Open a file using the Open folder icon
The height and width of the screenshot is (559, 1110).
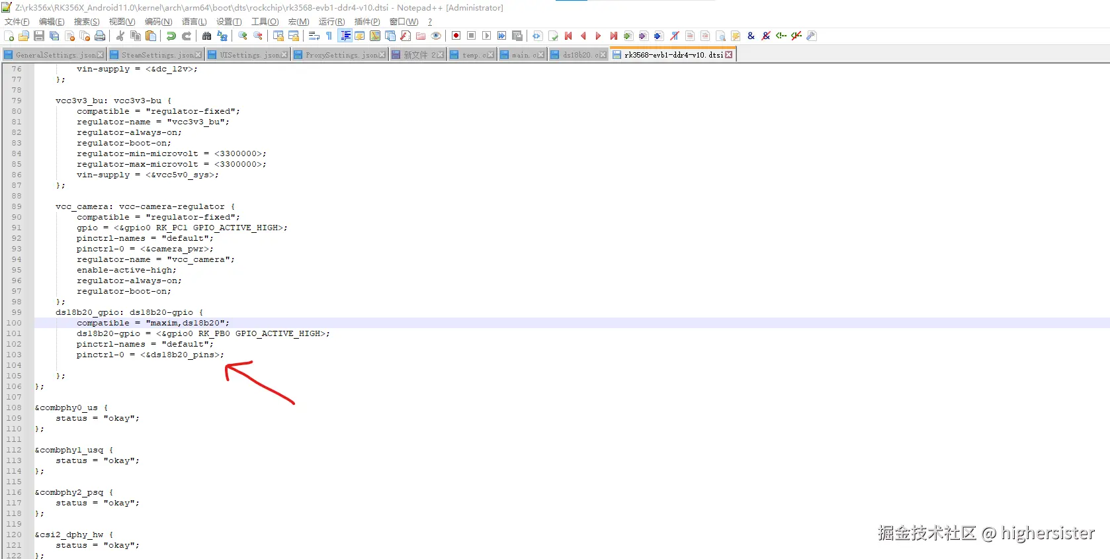point(24,36)
